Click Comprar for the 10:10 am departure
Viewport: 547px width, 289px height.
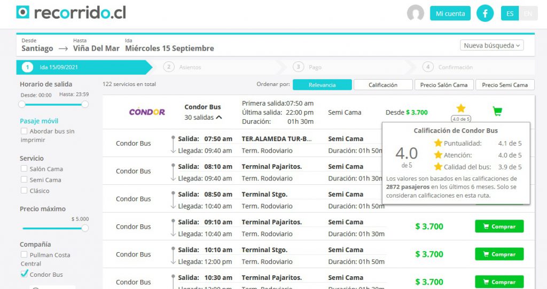coord(499,254)
